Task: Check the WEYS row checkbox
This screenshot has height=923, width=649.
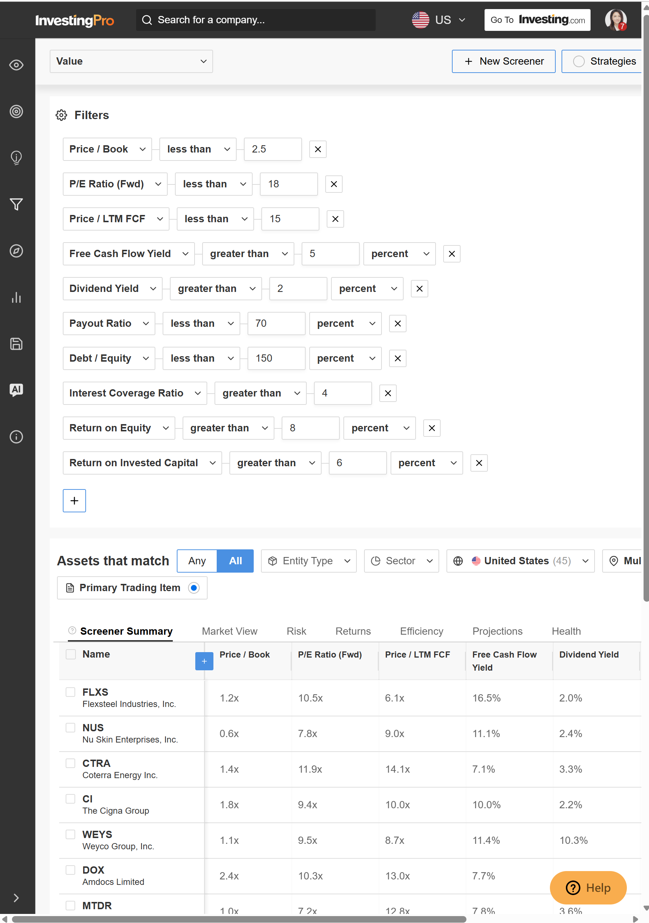Action: coord(71,834)
